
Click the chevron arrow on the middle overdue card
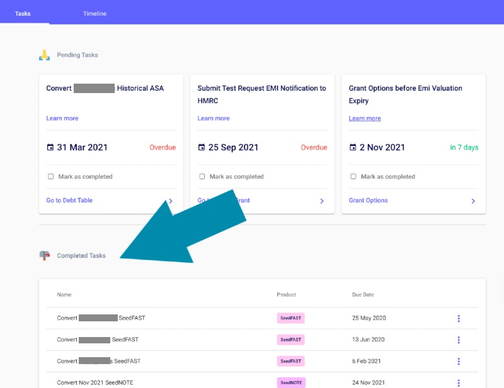[321, 200]
